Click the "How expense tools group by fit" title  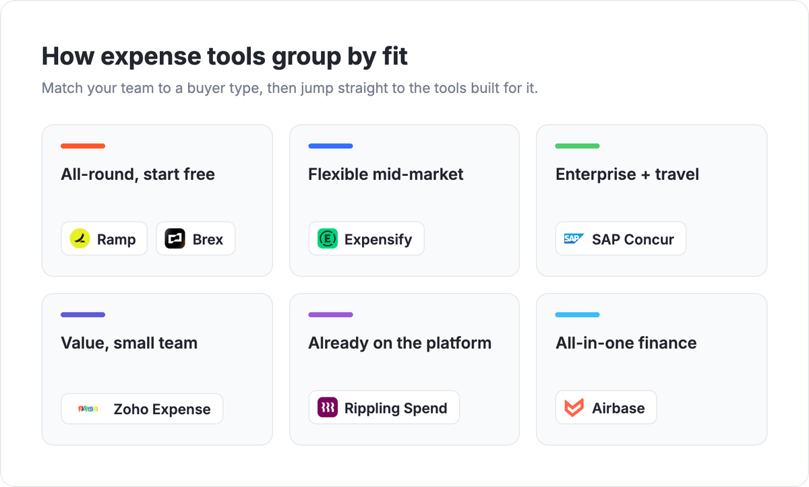[x=224, y=57]
